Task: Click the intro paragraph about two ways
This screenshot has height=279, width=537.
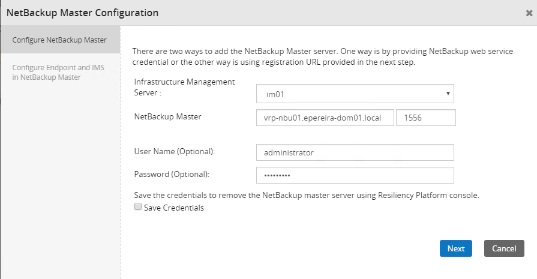Action: point(323,56)
